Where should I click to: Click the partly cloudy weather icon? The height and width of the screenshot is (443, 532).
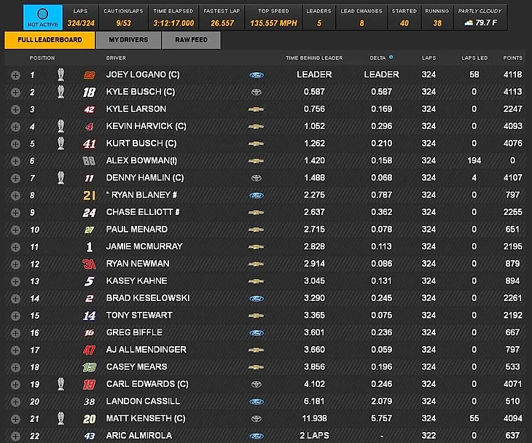pyautogui.click(x=468, y=23)
